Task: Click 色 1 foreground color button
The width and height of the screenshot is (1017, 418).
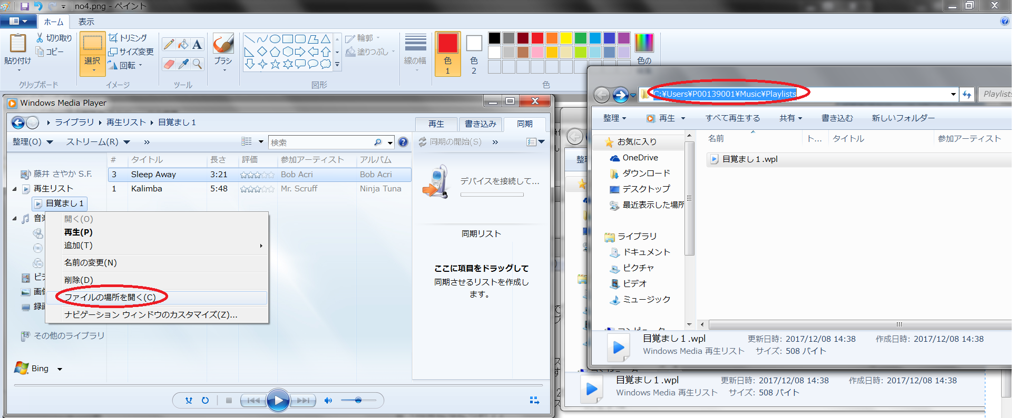Action: coord(448,54)
